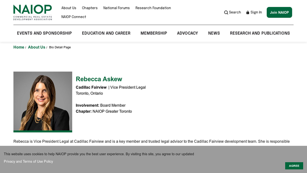Go to National Forums
The width and height of the screenshot is (307, 173).
[117, 8]
